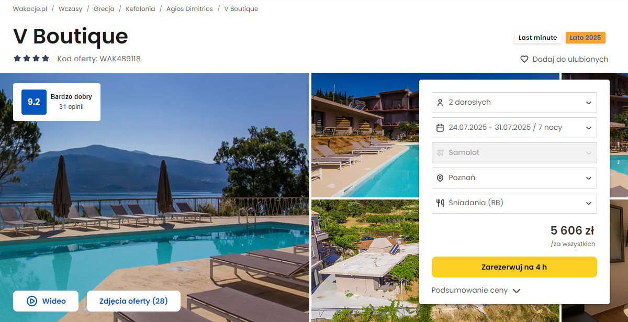Open Zdjęcia oferty (28) photo gallery
The width and height of the screenshot is (628, 322).
pos(133,301)
